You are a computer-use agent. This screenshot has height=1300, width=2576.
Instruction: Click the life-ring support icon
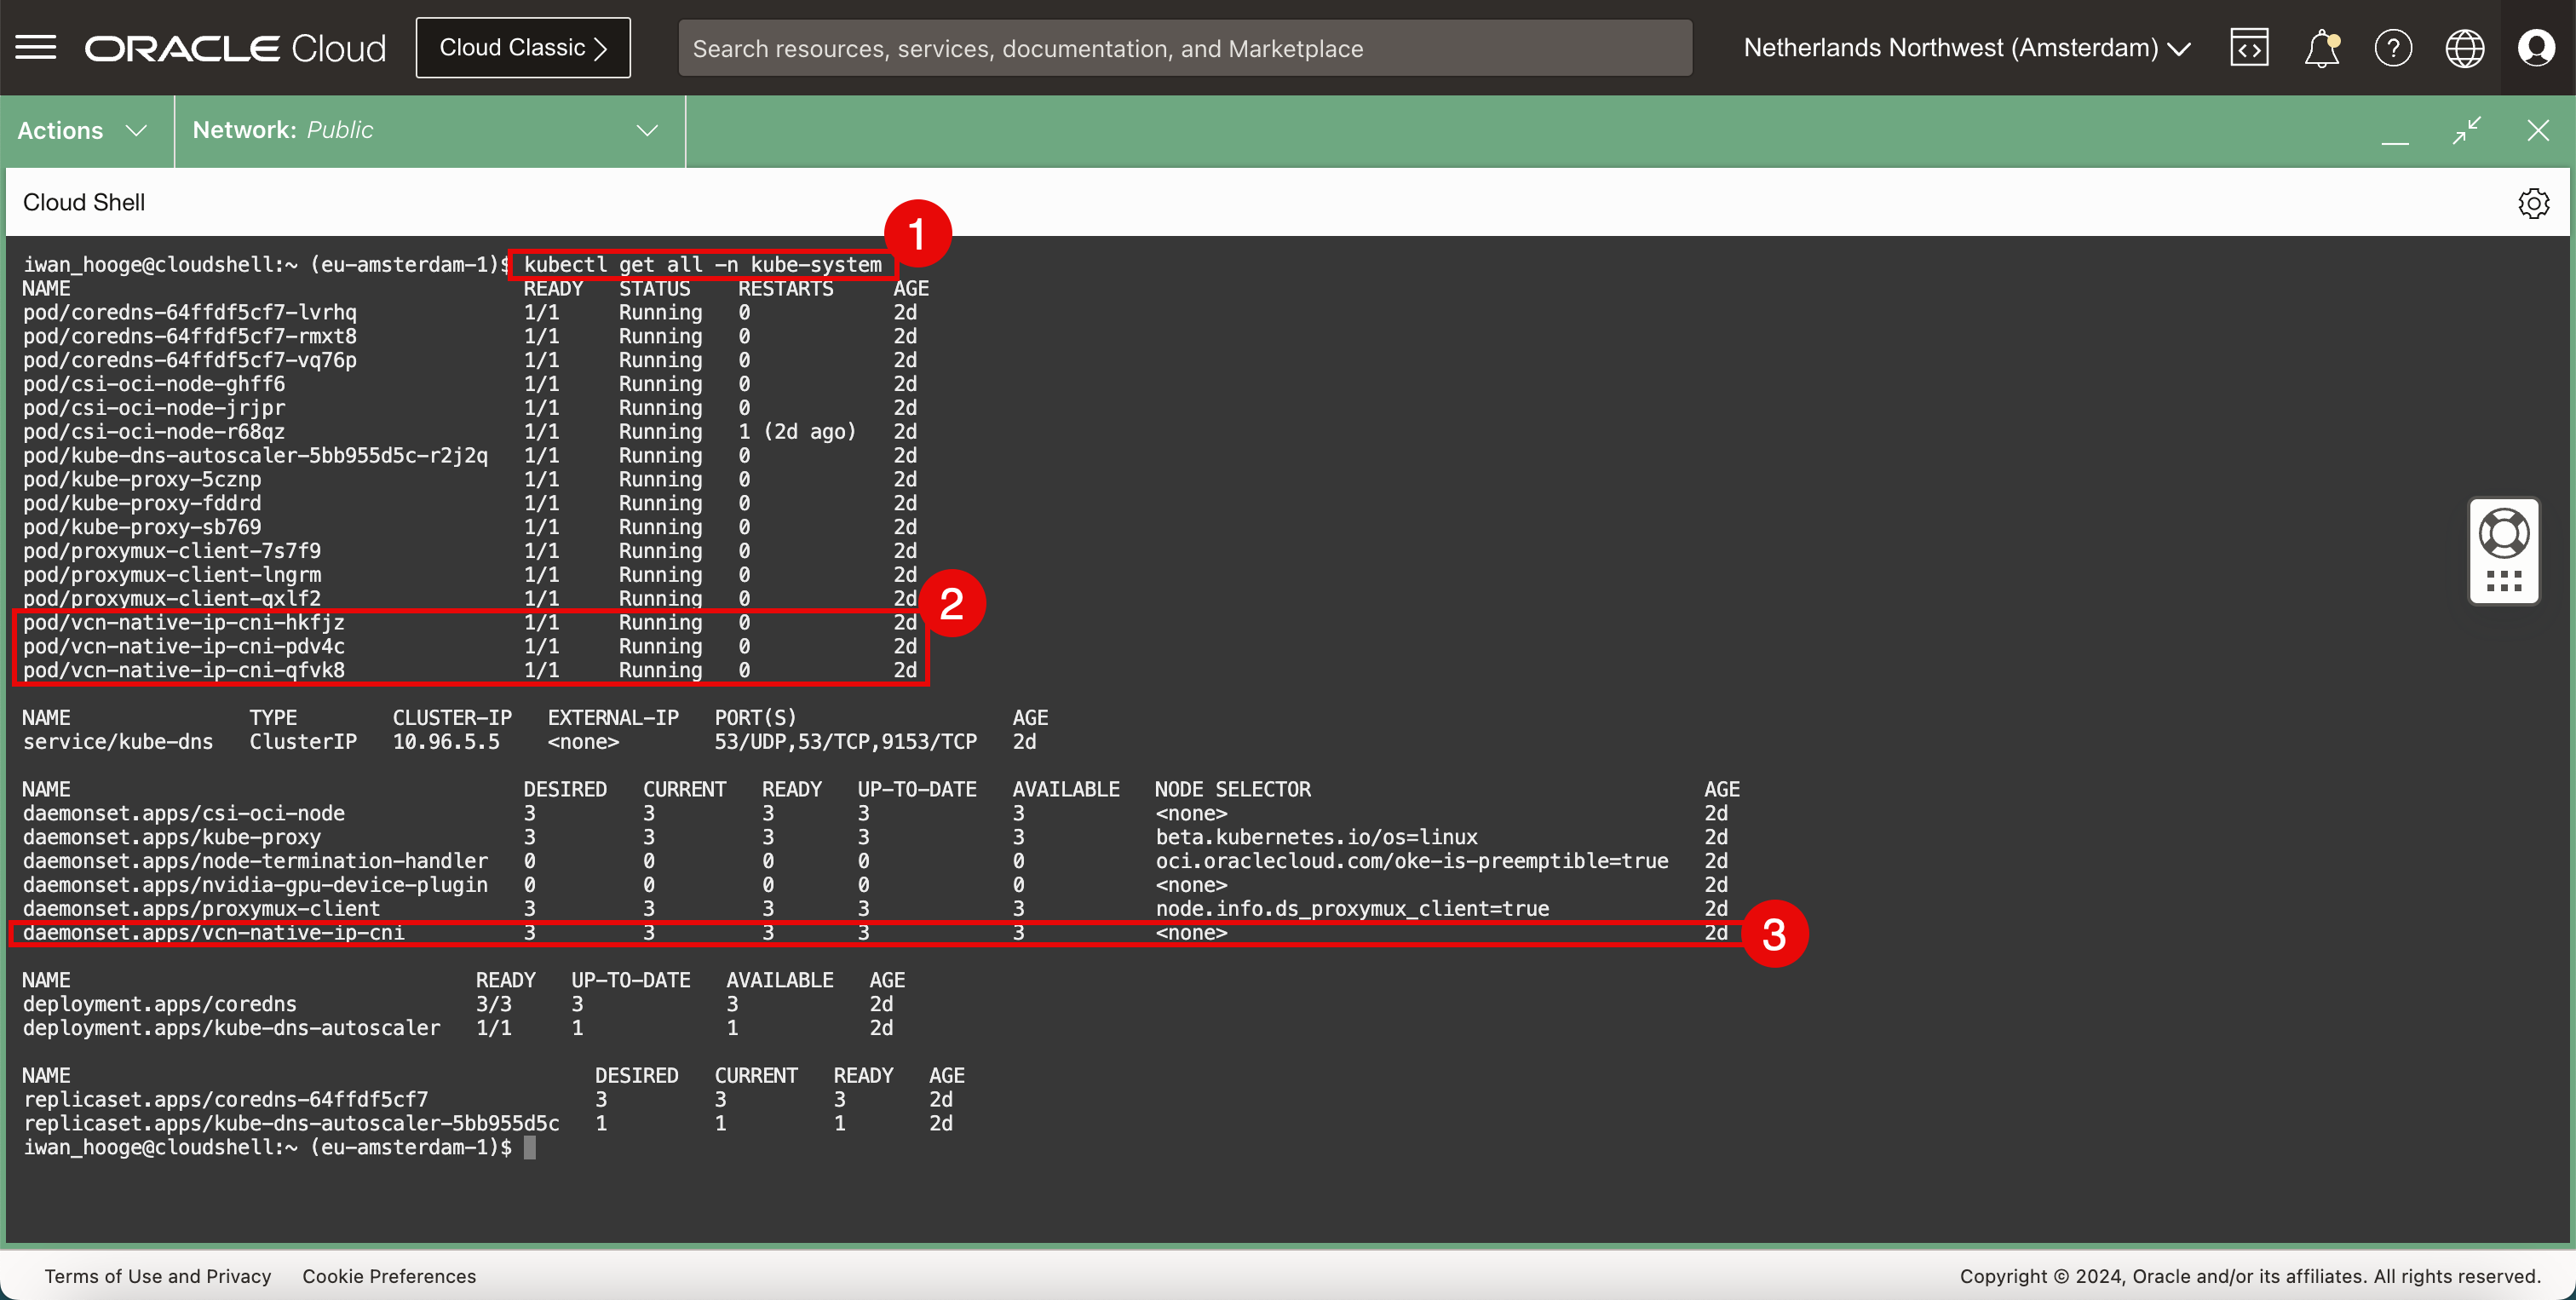point(2504,533)
